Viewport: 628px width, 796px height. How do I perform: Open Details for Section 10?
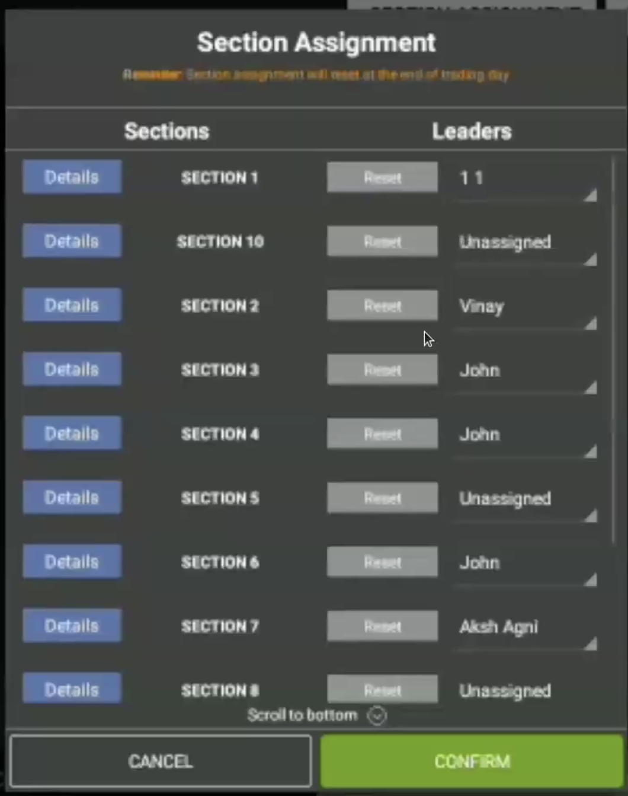(x=72, y=241)
